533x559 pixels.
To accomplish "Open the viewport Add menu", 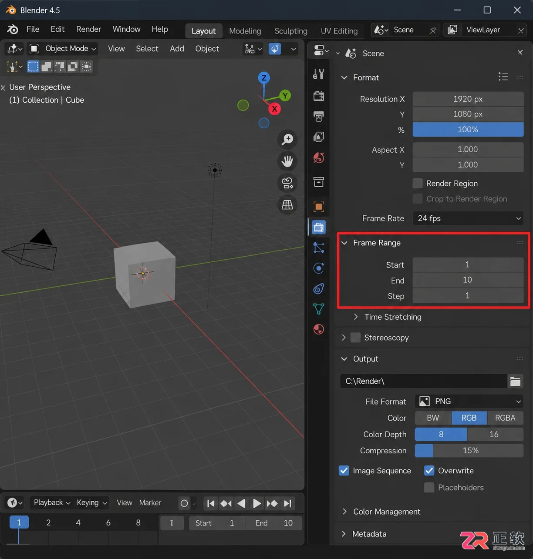I will 177,49.
